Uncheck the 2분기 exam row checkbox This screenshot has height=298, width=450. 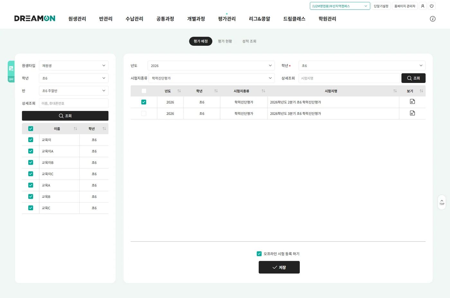click(144, 102)
